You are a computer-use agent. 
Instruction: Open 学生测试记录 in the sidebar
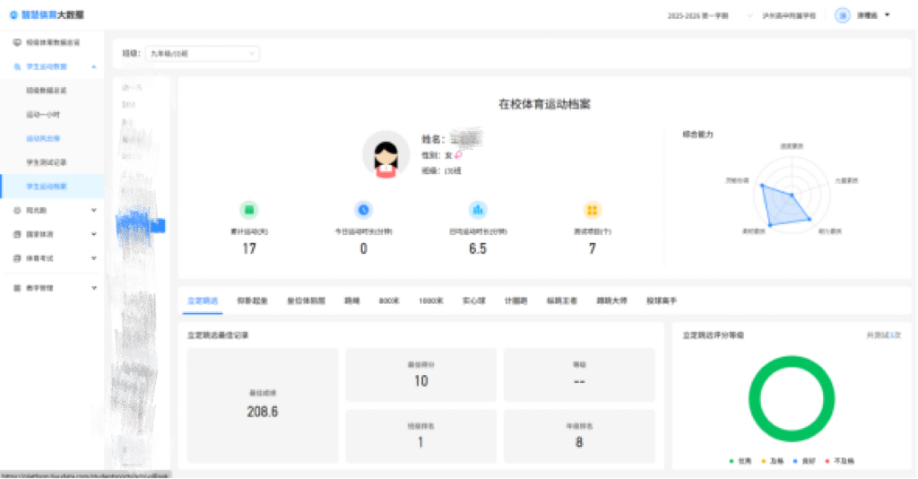coord(47,162)
